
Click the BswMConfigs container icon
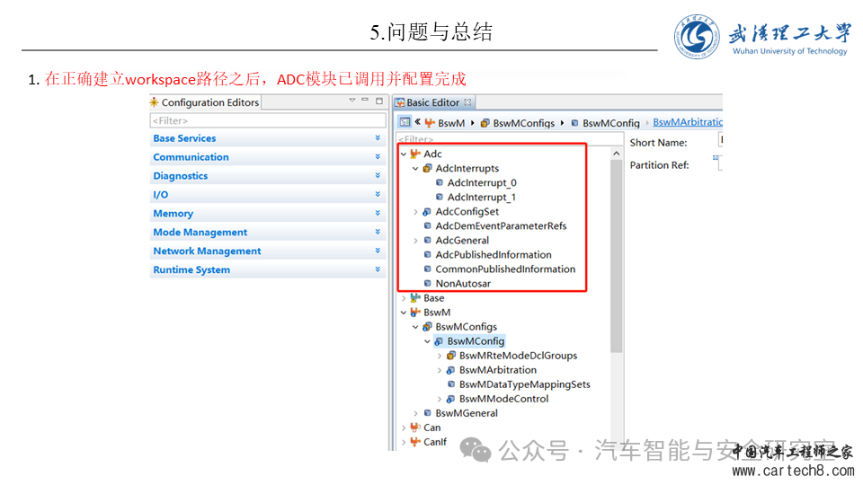(427, 327)
